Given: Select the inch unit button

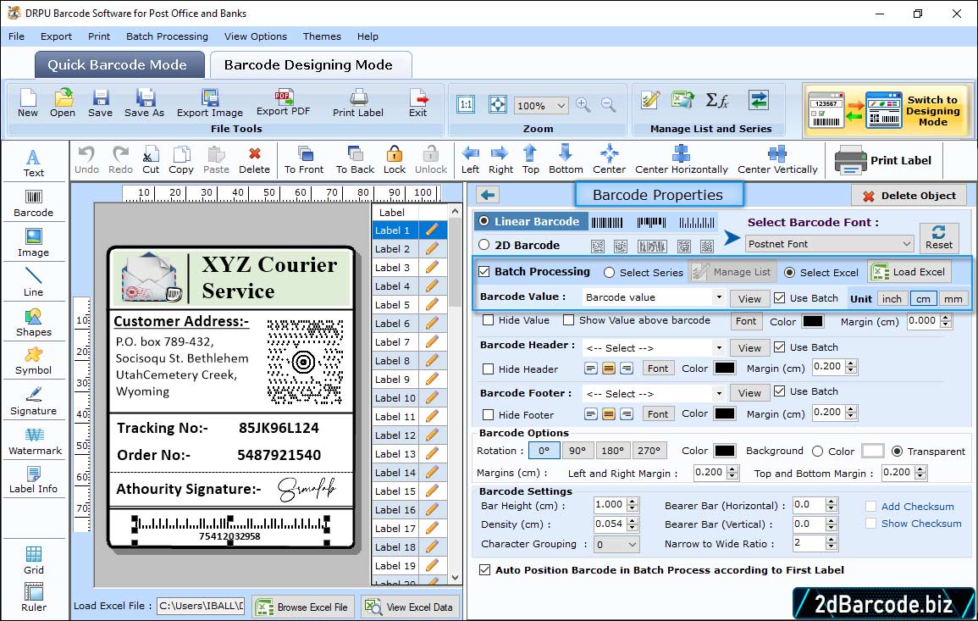Looking at the screenshot, I should pyautogui.click(x=892, y=299).
